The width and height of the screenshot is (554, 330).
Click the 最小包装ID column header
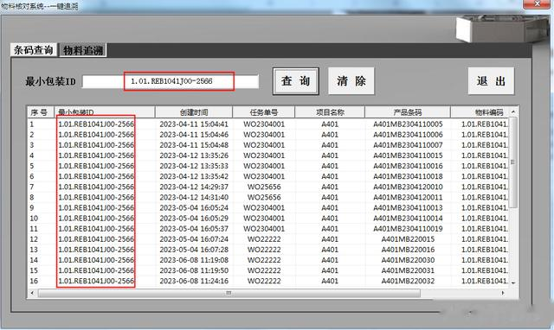104,112
